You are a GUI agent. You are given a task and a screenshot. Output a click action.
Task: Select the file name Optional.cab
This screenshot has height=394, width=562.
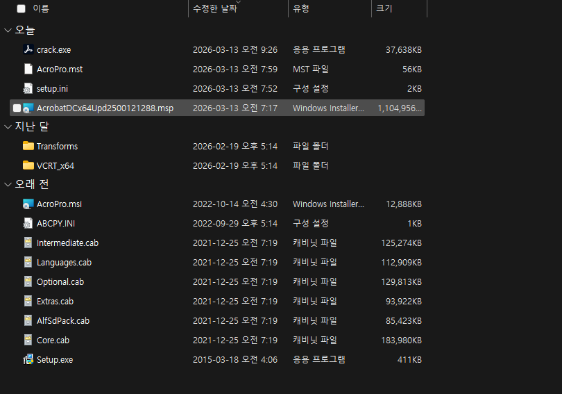point(60,282)
